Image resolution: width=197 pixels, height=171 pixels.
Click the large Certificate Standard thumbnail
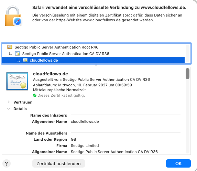(x=17, y=81)
